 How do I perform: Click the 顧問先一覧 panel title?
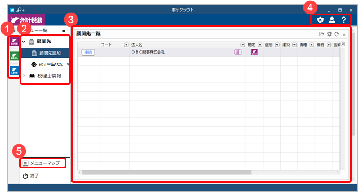(x=88, y=33)
